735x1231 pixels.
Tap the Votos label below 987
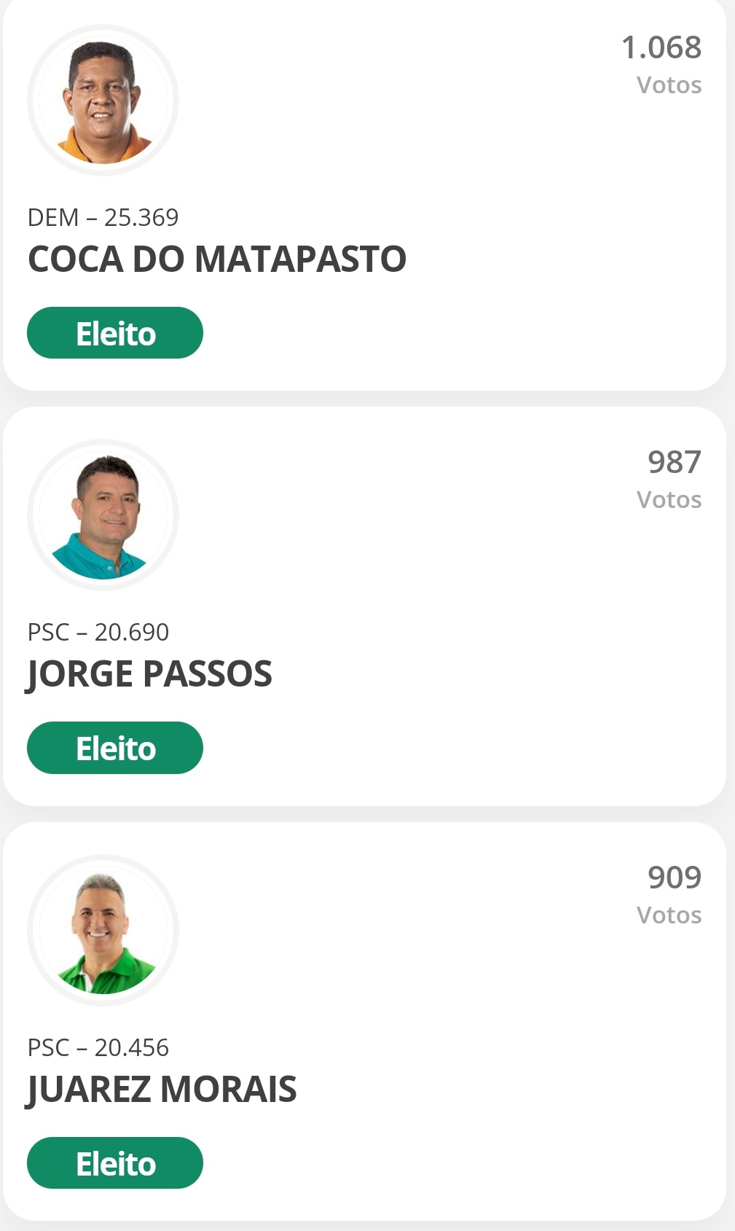669,500
